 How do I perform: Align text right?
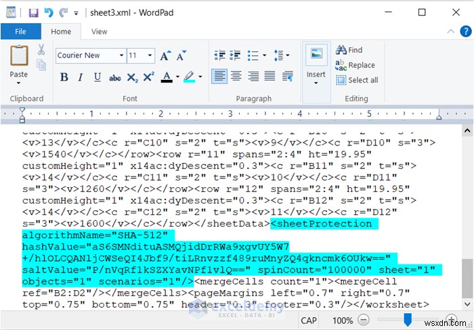[x=253, y=76]
